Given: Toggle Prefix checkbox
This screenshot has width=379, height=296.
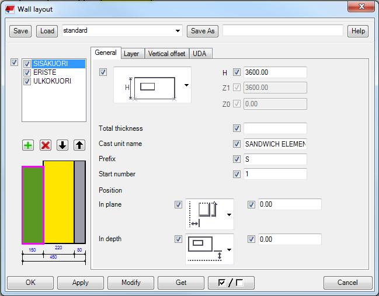Looking at the screenshot, I should pos(237,159).
